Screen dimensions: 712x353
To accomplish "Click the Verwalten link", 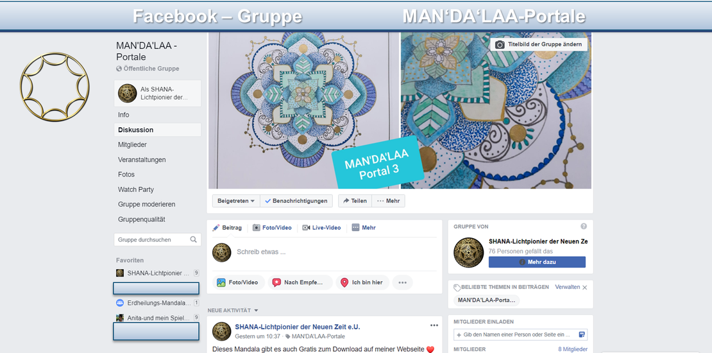I will click(x=567, y=287).
